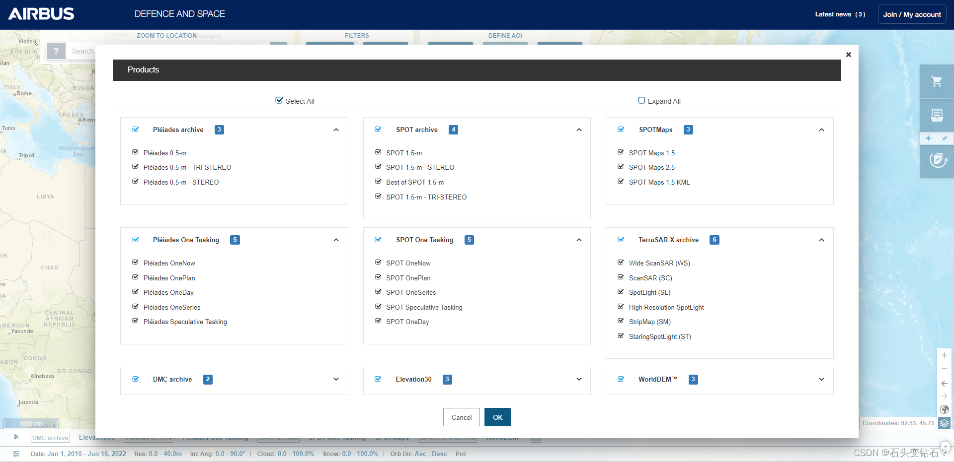
Task: Open the saved list panel icon
Action: tap(937, 115)
